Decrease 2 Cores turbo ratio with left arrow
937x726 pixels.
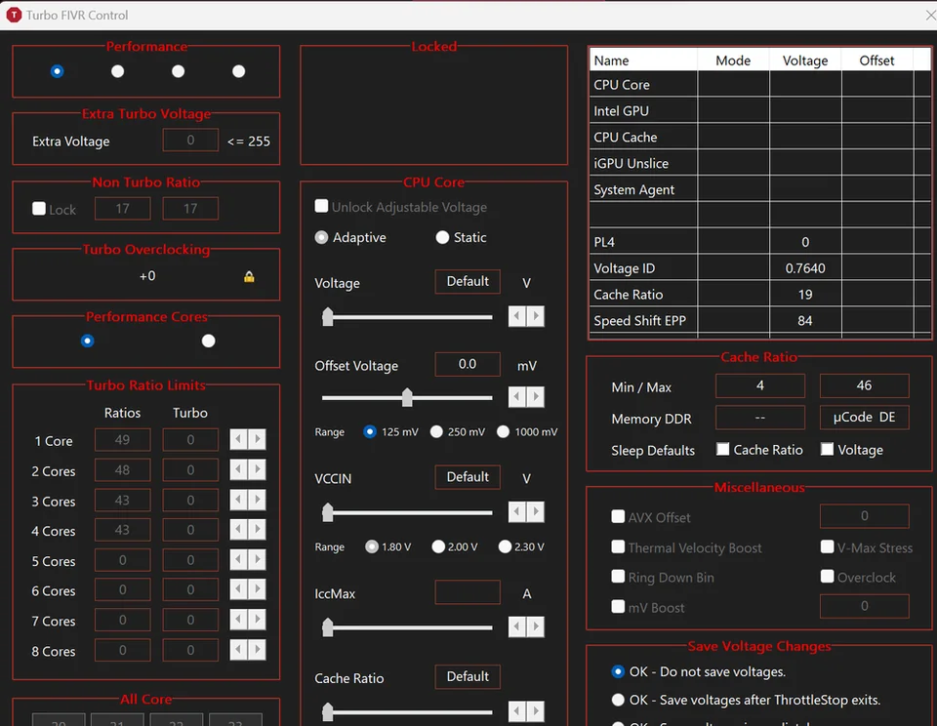(x=239, y=469)
